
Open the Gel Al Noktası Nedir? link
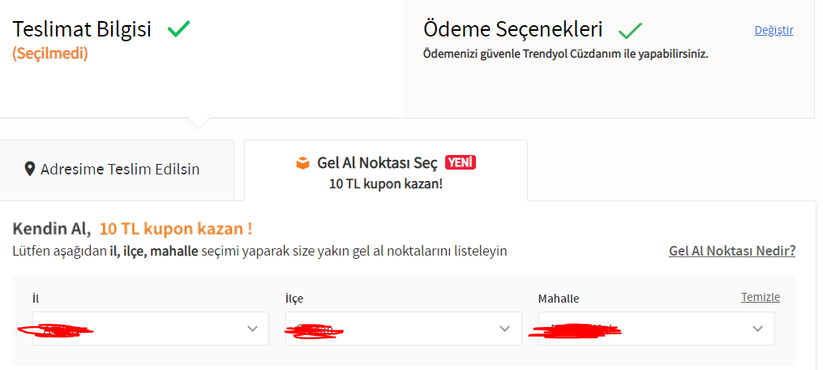pos(731,251)
